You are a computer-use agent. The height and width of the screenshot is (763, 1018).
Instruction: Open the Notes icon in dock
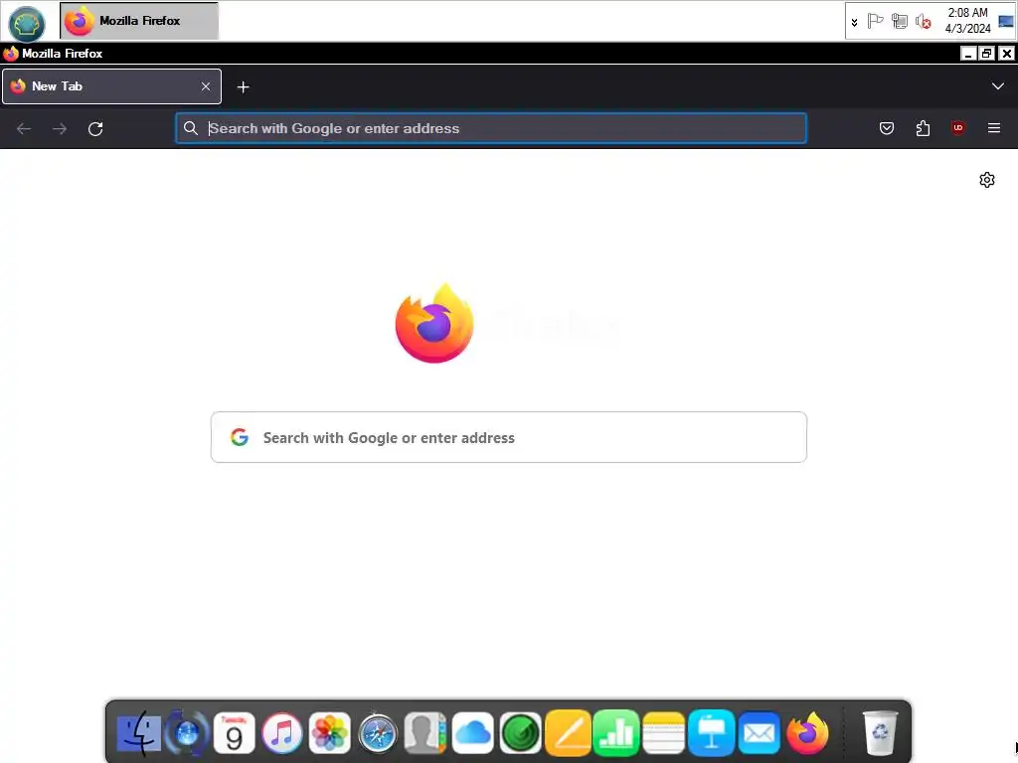(663, 733)
